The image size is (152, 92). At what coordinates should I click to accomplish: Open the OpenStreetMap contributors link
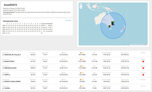pyautogui.click(x=139, y=45)
